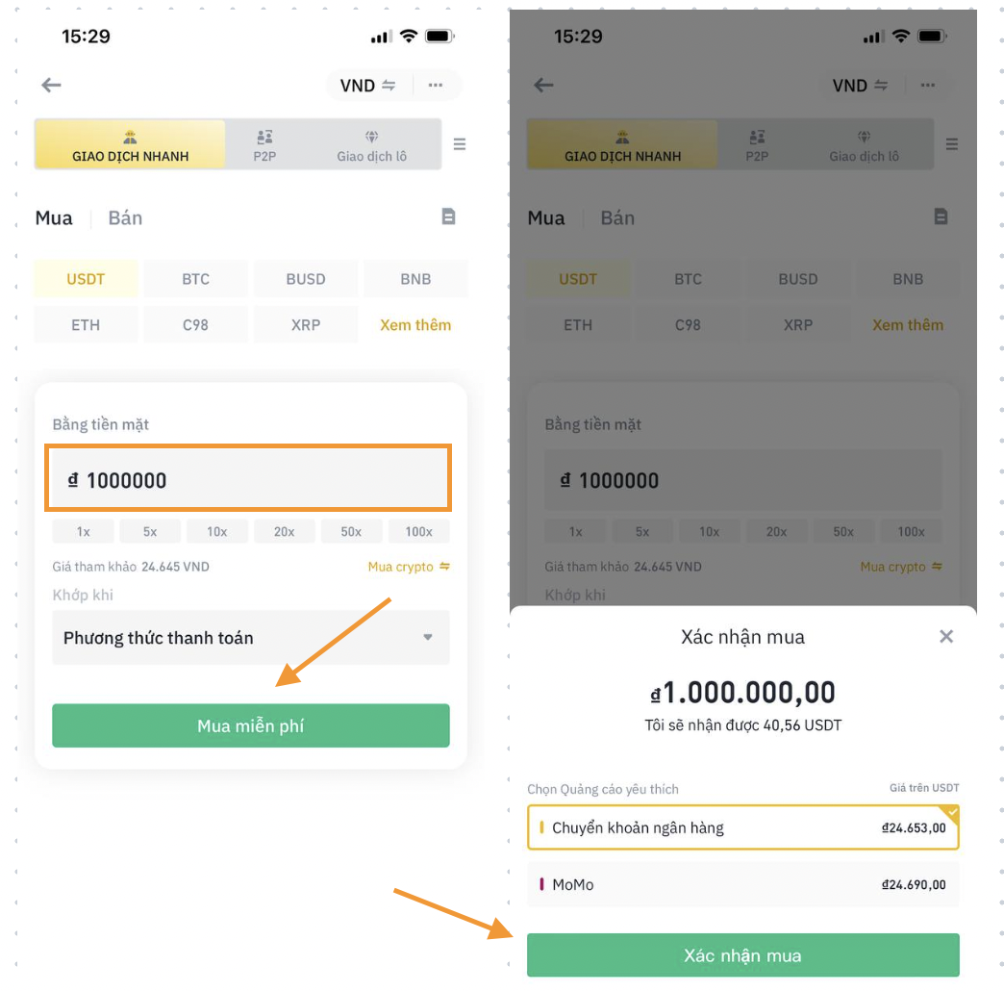Image resolution: width=1004 pixels, height=991 pixels.
Task: Open the Giao dịch lô tab, left screen
Action: [x=371, y=145]
